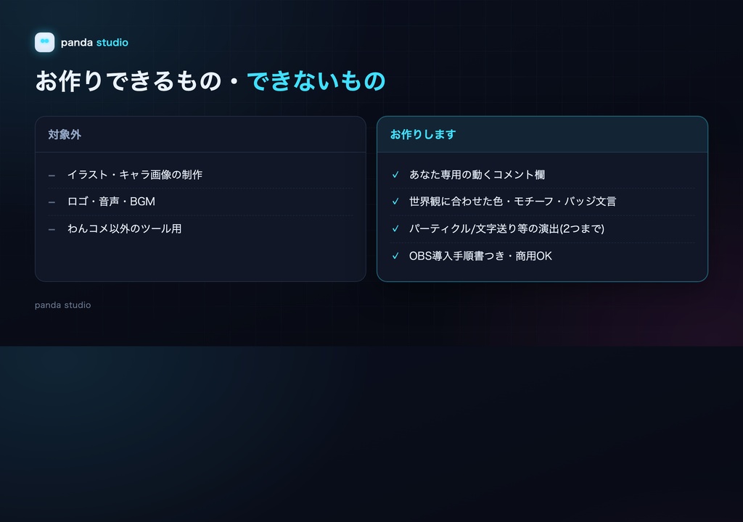Select 'パーティクル/文字送り等の演出(2つまで)' row

(x=542, y=229)
